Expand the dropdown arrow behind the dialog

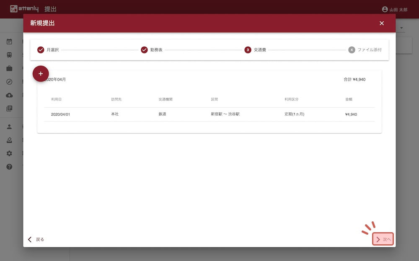[402, 28]
